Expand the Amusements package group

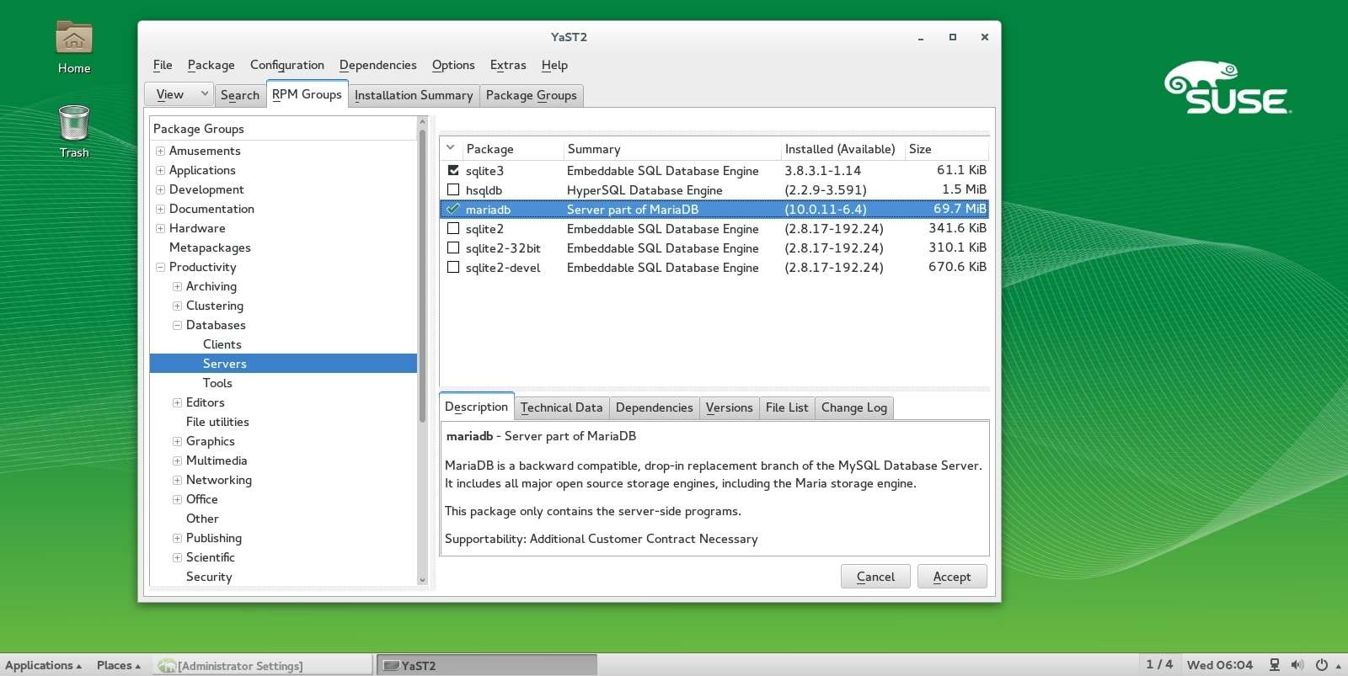coord(160,152)
